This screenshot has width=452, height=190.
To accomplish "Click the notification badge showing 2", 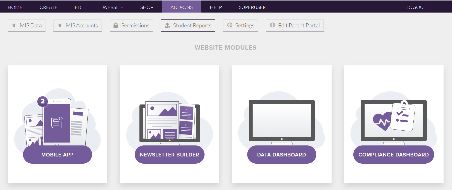I will tap(42, 101).
